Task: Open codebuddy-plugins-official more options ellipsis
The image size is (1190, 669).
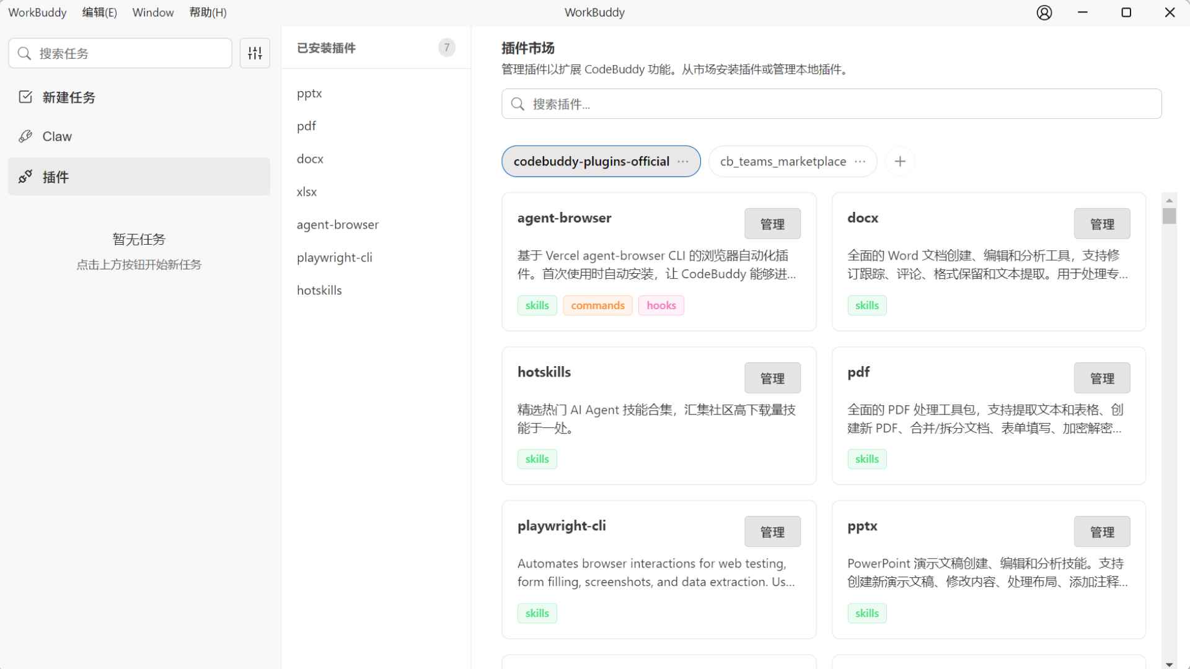Action: [x=683, y=162]
